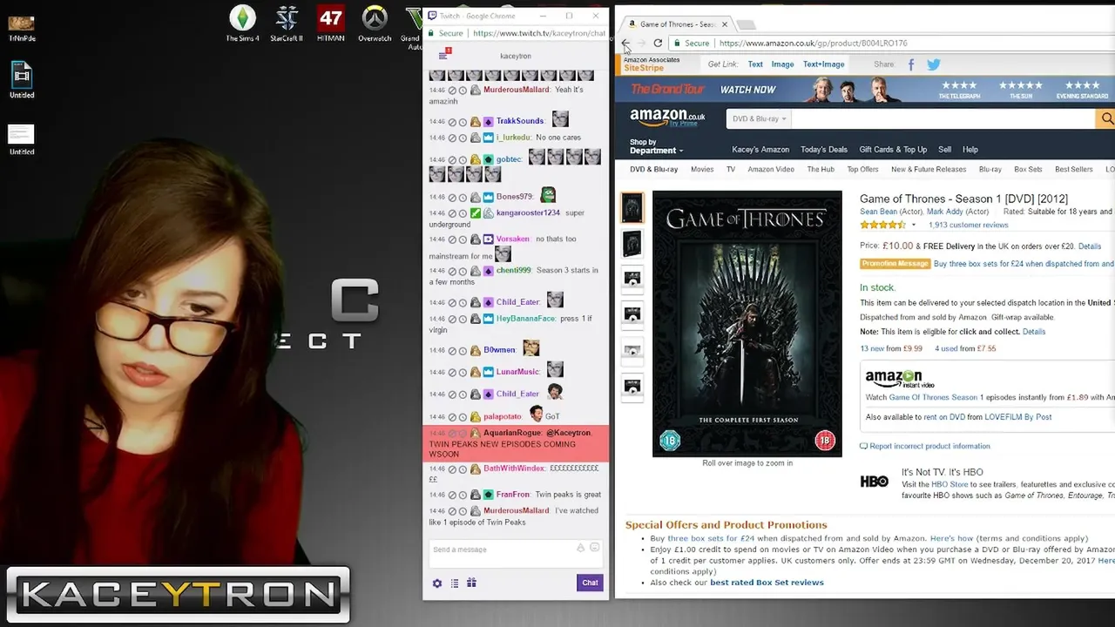The image size is (1115, 627).
Task: Open best rated Box Set reviews link
Action: pos(767,583)
